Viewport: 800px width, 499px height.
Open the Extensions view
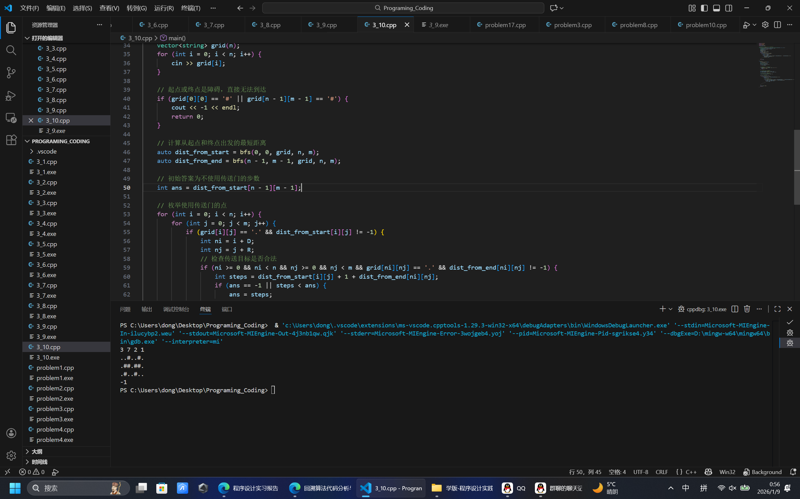[11, 140]
